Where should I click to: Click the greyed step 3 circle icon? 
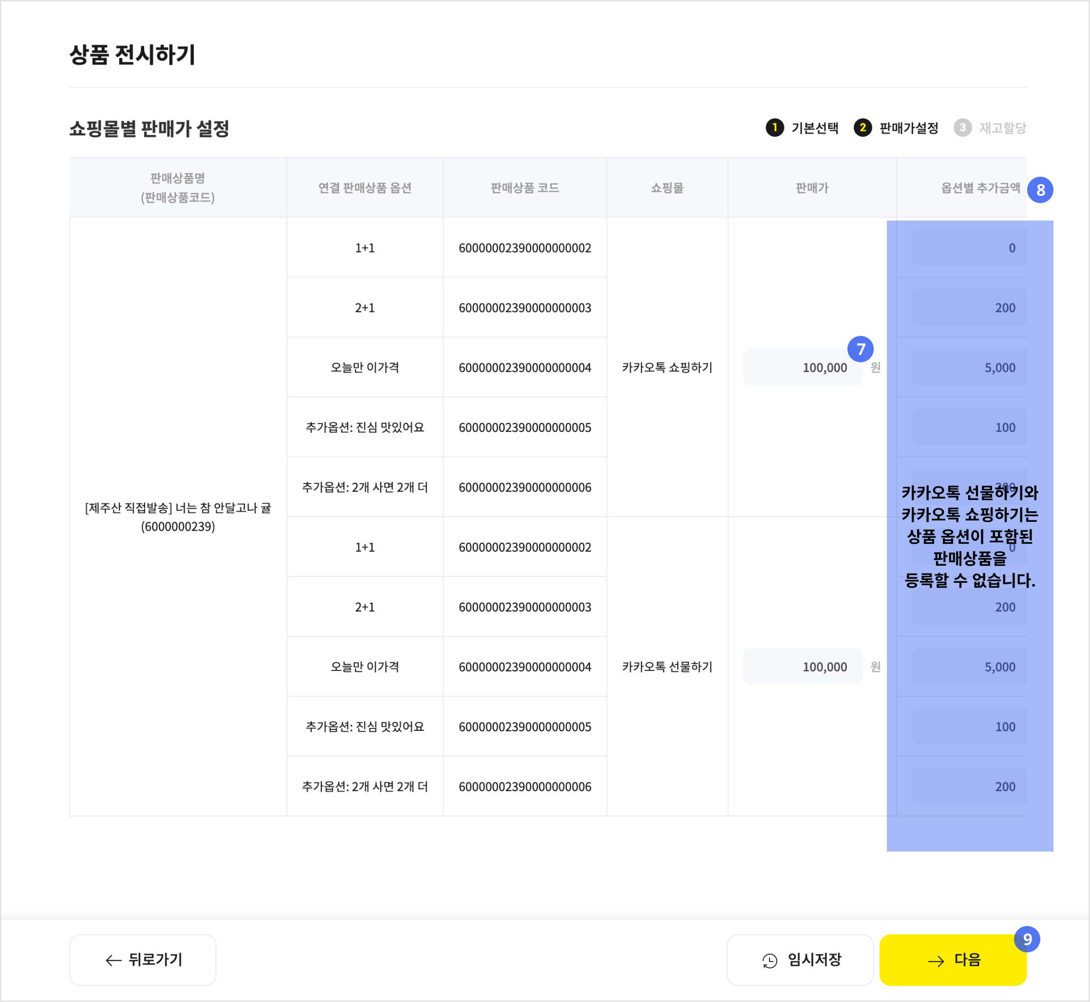pos(962,128)
